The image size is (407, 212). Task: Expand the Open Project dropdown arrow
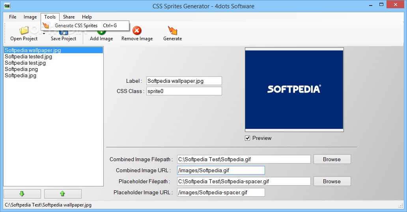[44, 33]
